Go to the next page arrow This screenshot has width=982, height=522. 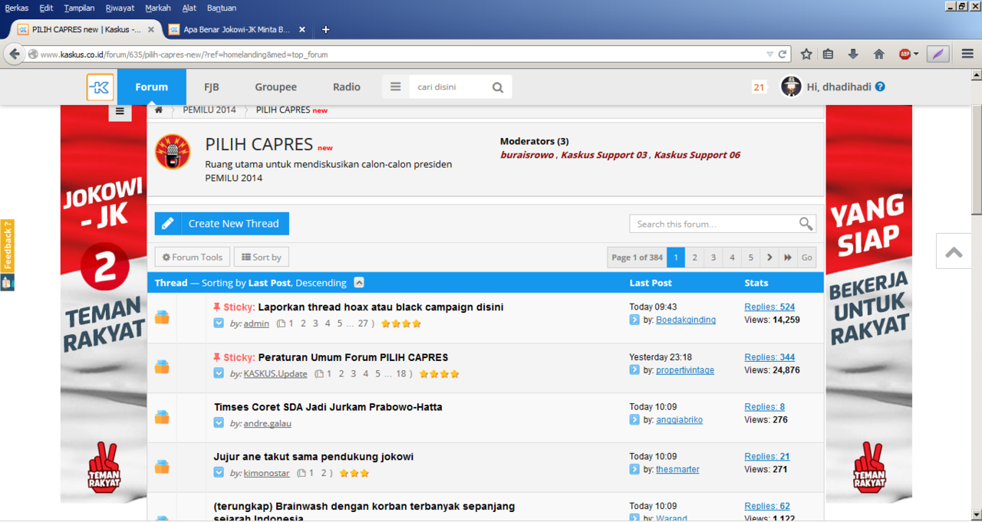pos(769,258)
